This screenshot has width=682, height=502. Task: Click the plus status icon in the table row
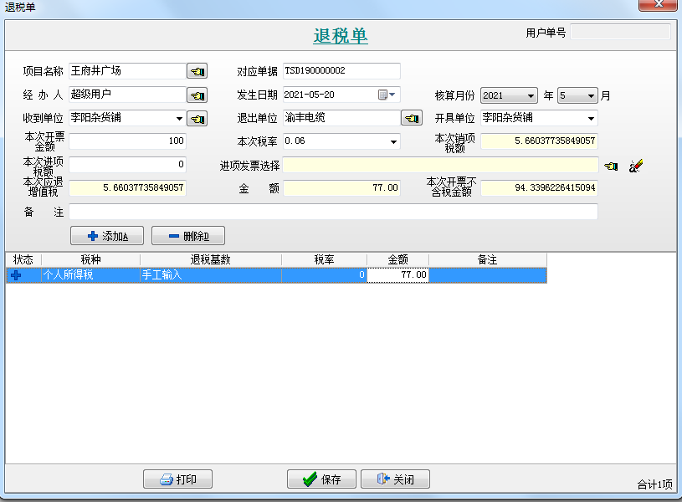16,275
